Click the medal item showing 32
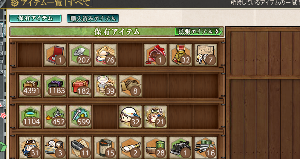This screenshot has height=159, width=300. tap(180, 55)
